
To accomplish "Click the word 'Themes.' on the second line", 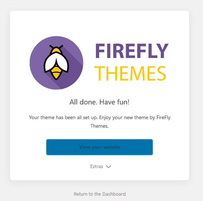I will click(x=100, y=126).
